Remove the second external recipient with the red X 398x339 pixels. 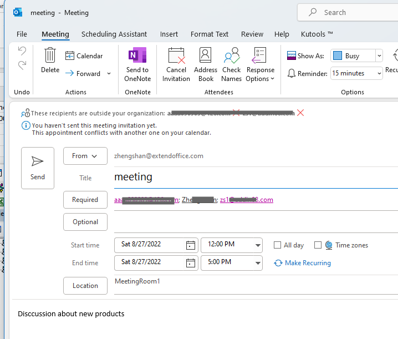[x=300, y=113]
